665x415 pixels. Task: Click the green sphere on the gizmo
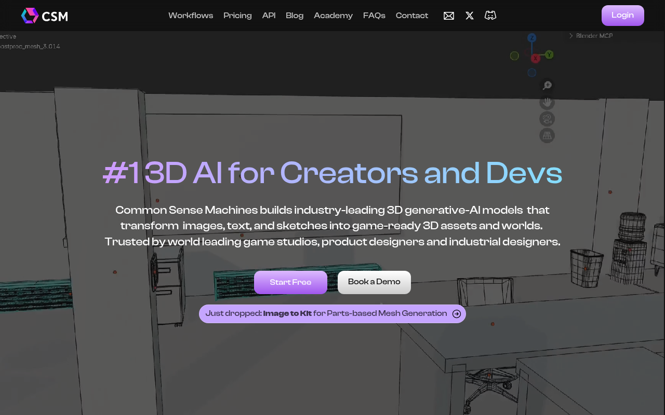tap(514, 56)
